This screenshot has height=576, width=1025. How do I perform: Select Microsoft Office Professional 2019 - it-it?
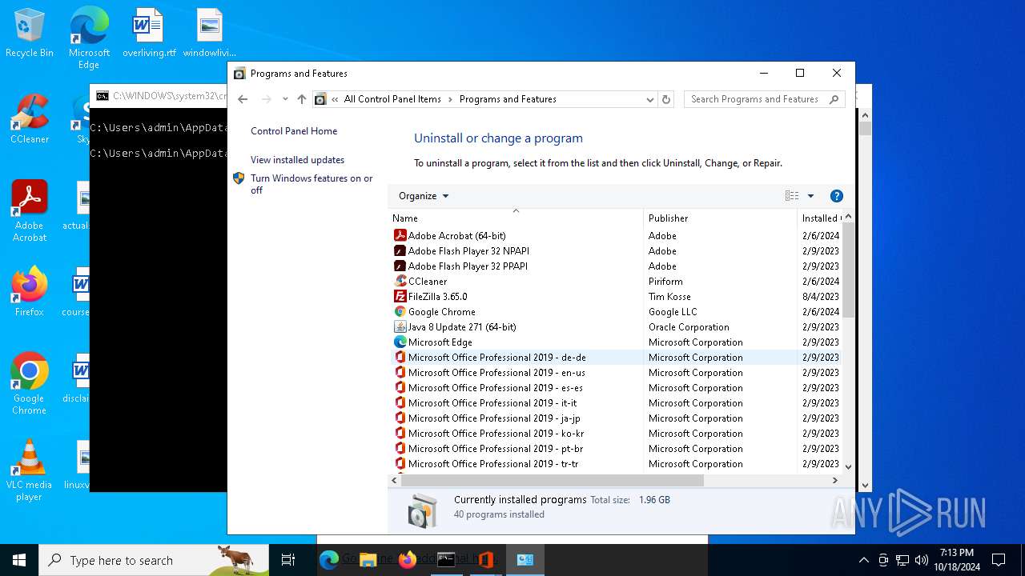point(617,402)
